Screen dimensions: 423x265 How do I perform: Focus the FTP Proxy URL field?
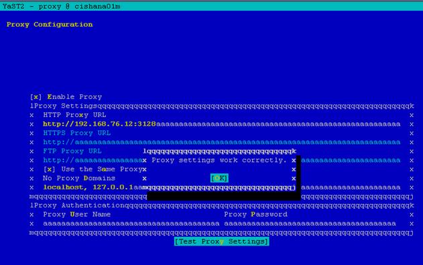tap(221, 161)
